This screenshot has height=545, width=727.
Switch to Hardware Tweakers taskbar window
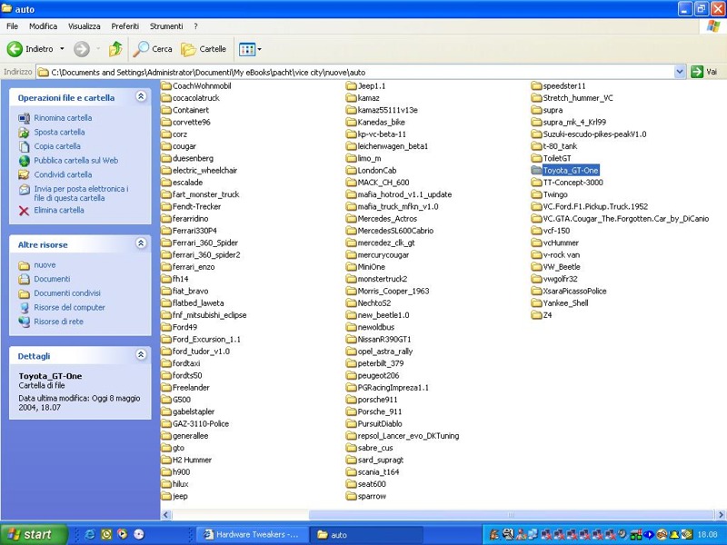click(x=253, y=534)
